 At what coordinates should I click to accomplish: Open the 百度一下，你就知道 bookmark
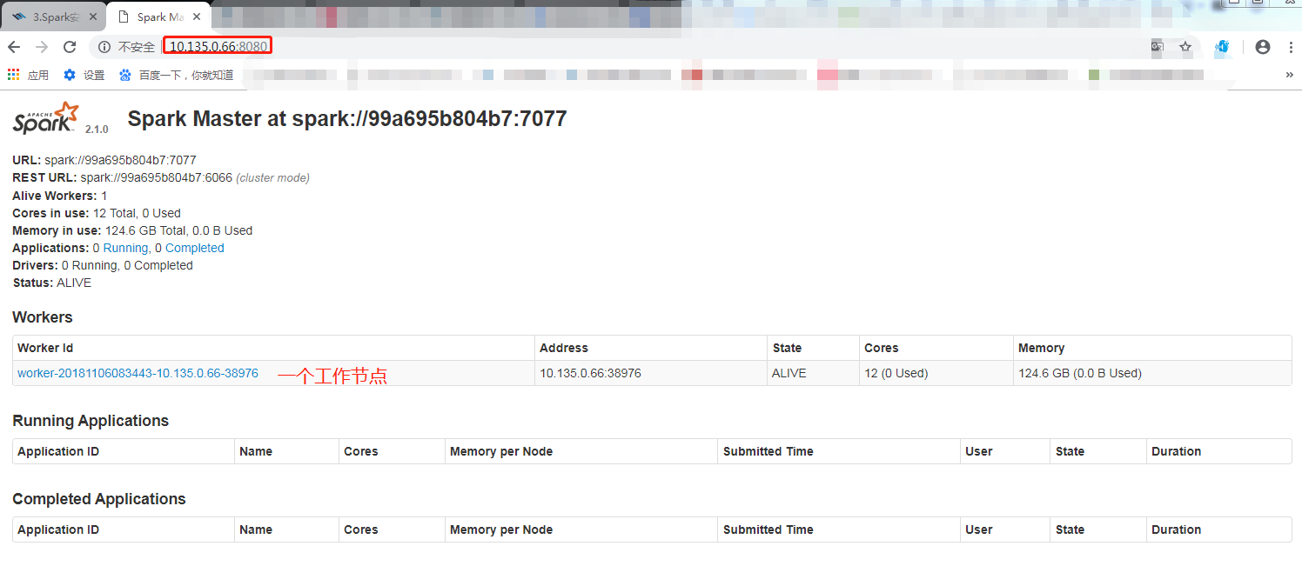click(x=177, y=75)
